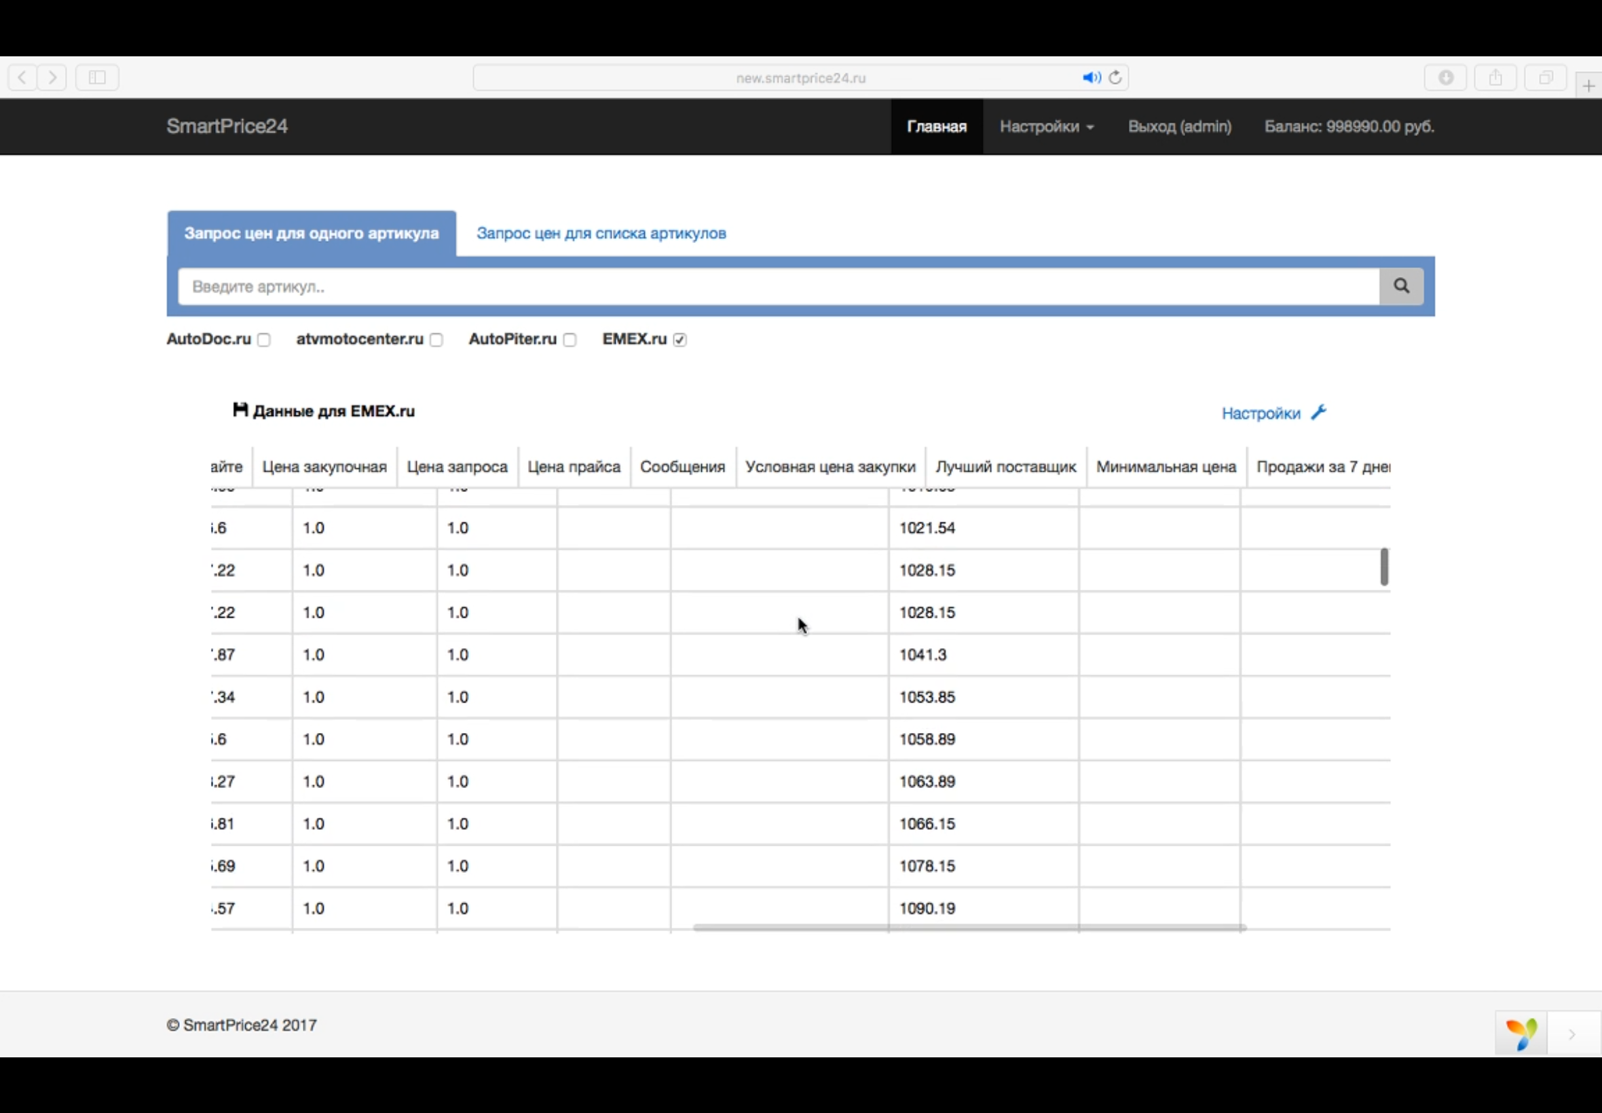The image size is (1602, 1113).
Task: Switch to Запрос цен для списка артикулов tab
Action: pos(601,233)
